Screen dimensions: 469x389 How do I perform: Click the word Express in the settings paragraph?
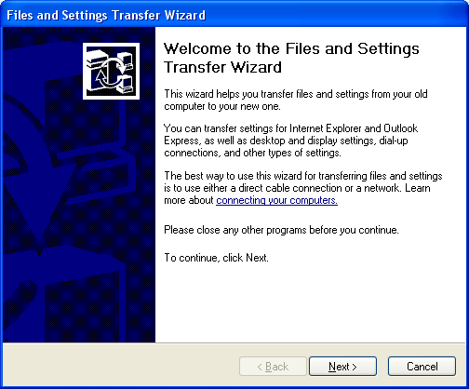[181, 141]
